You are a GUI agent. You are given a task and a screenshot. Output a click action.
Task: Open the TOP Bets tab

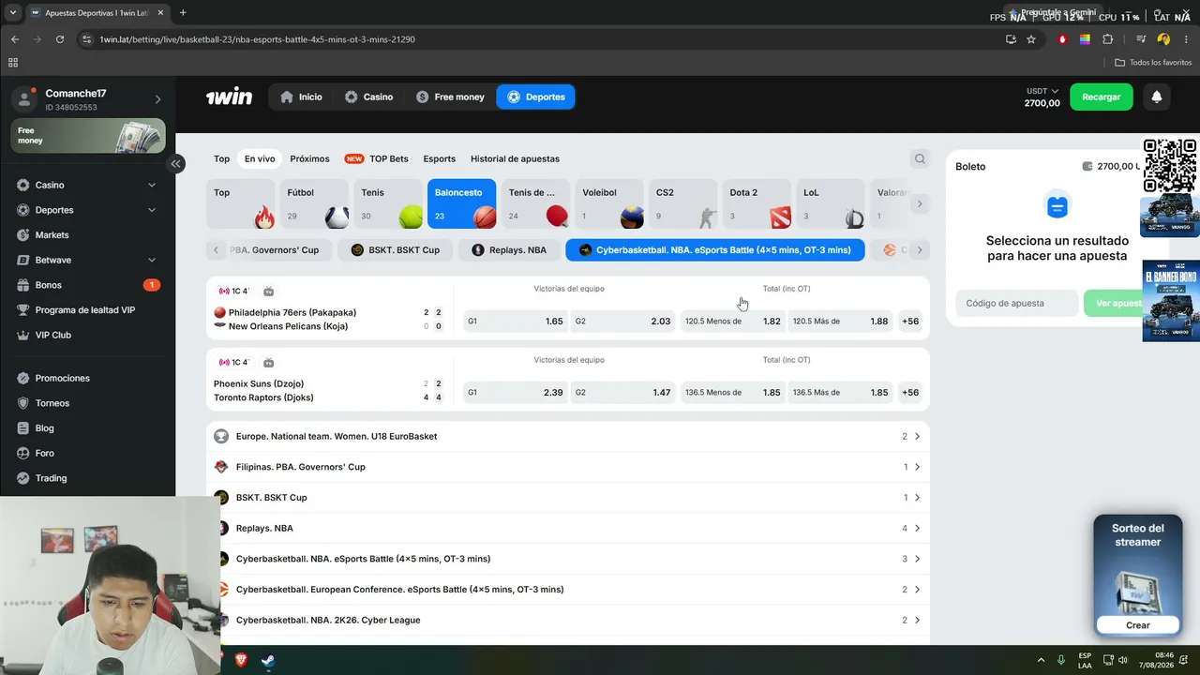click(x=377, y=158)
